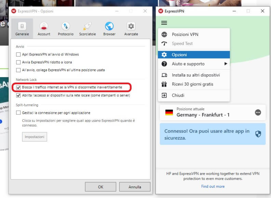This screenshot has width=271, height=198.
Task: Cancel with the Annulla button
Action: pos(135,187)
